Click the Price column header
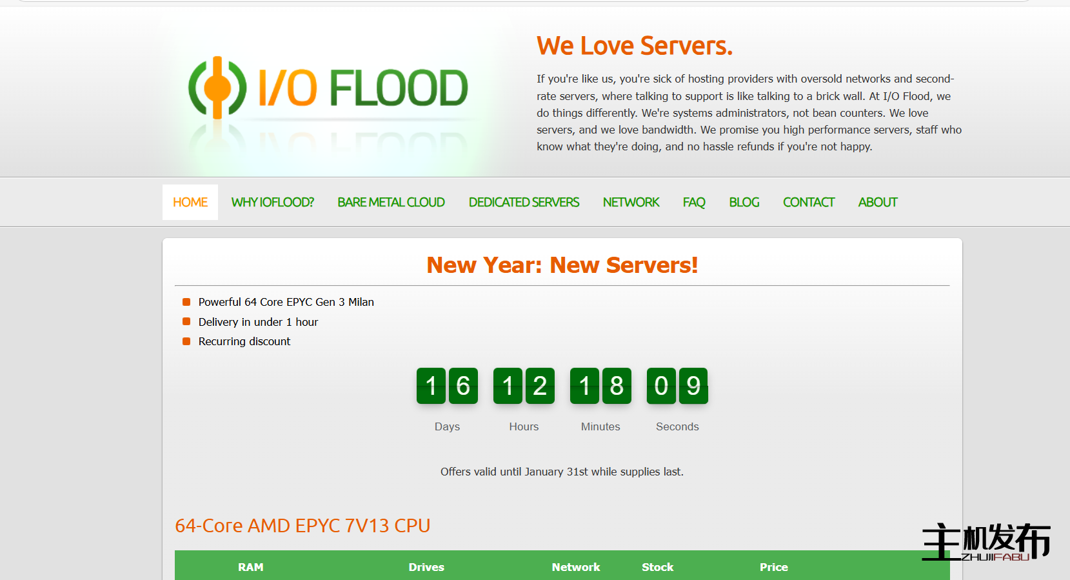The height and width of the screenshot is (580, 1070). (x=773, y=567)
